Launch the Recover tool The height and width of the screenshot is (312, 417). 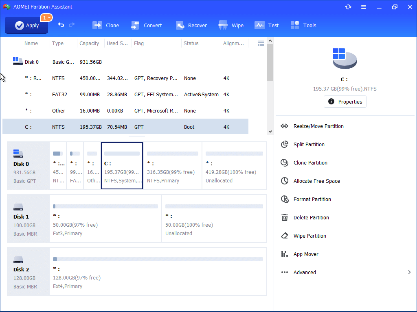(x=191, y=26)
